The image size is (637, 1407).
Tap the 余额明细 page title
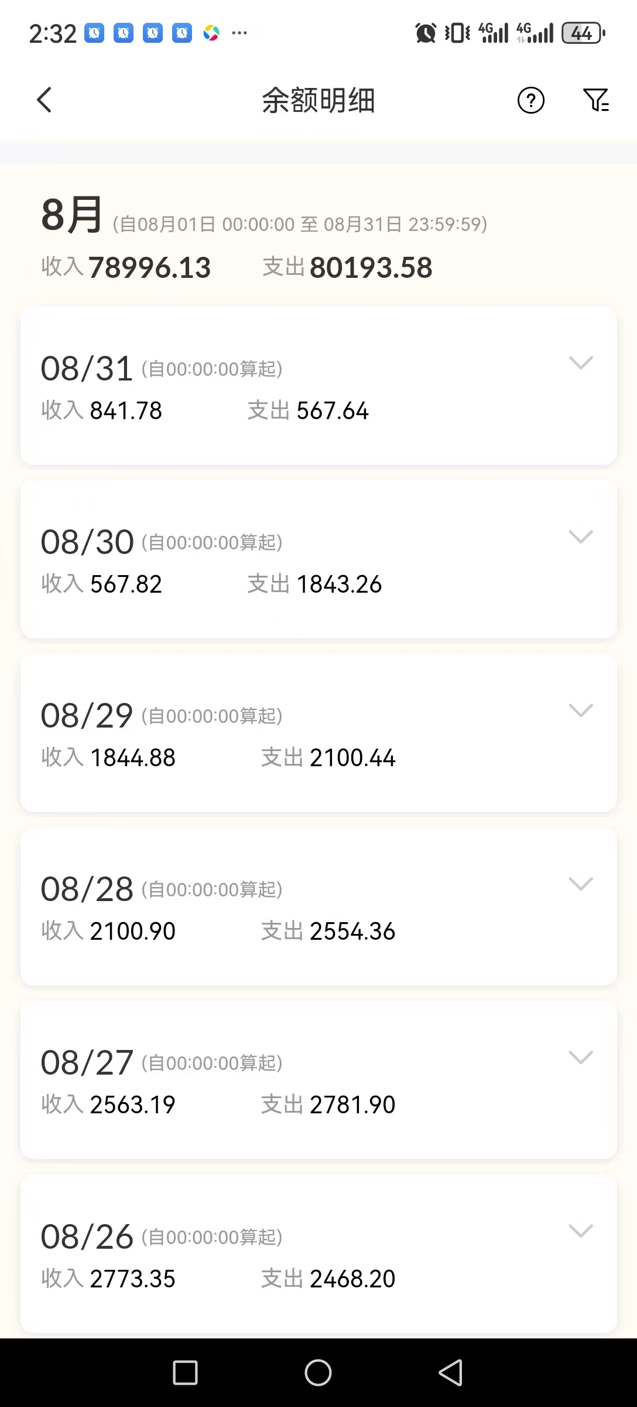point(318,100)
